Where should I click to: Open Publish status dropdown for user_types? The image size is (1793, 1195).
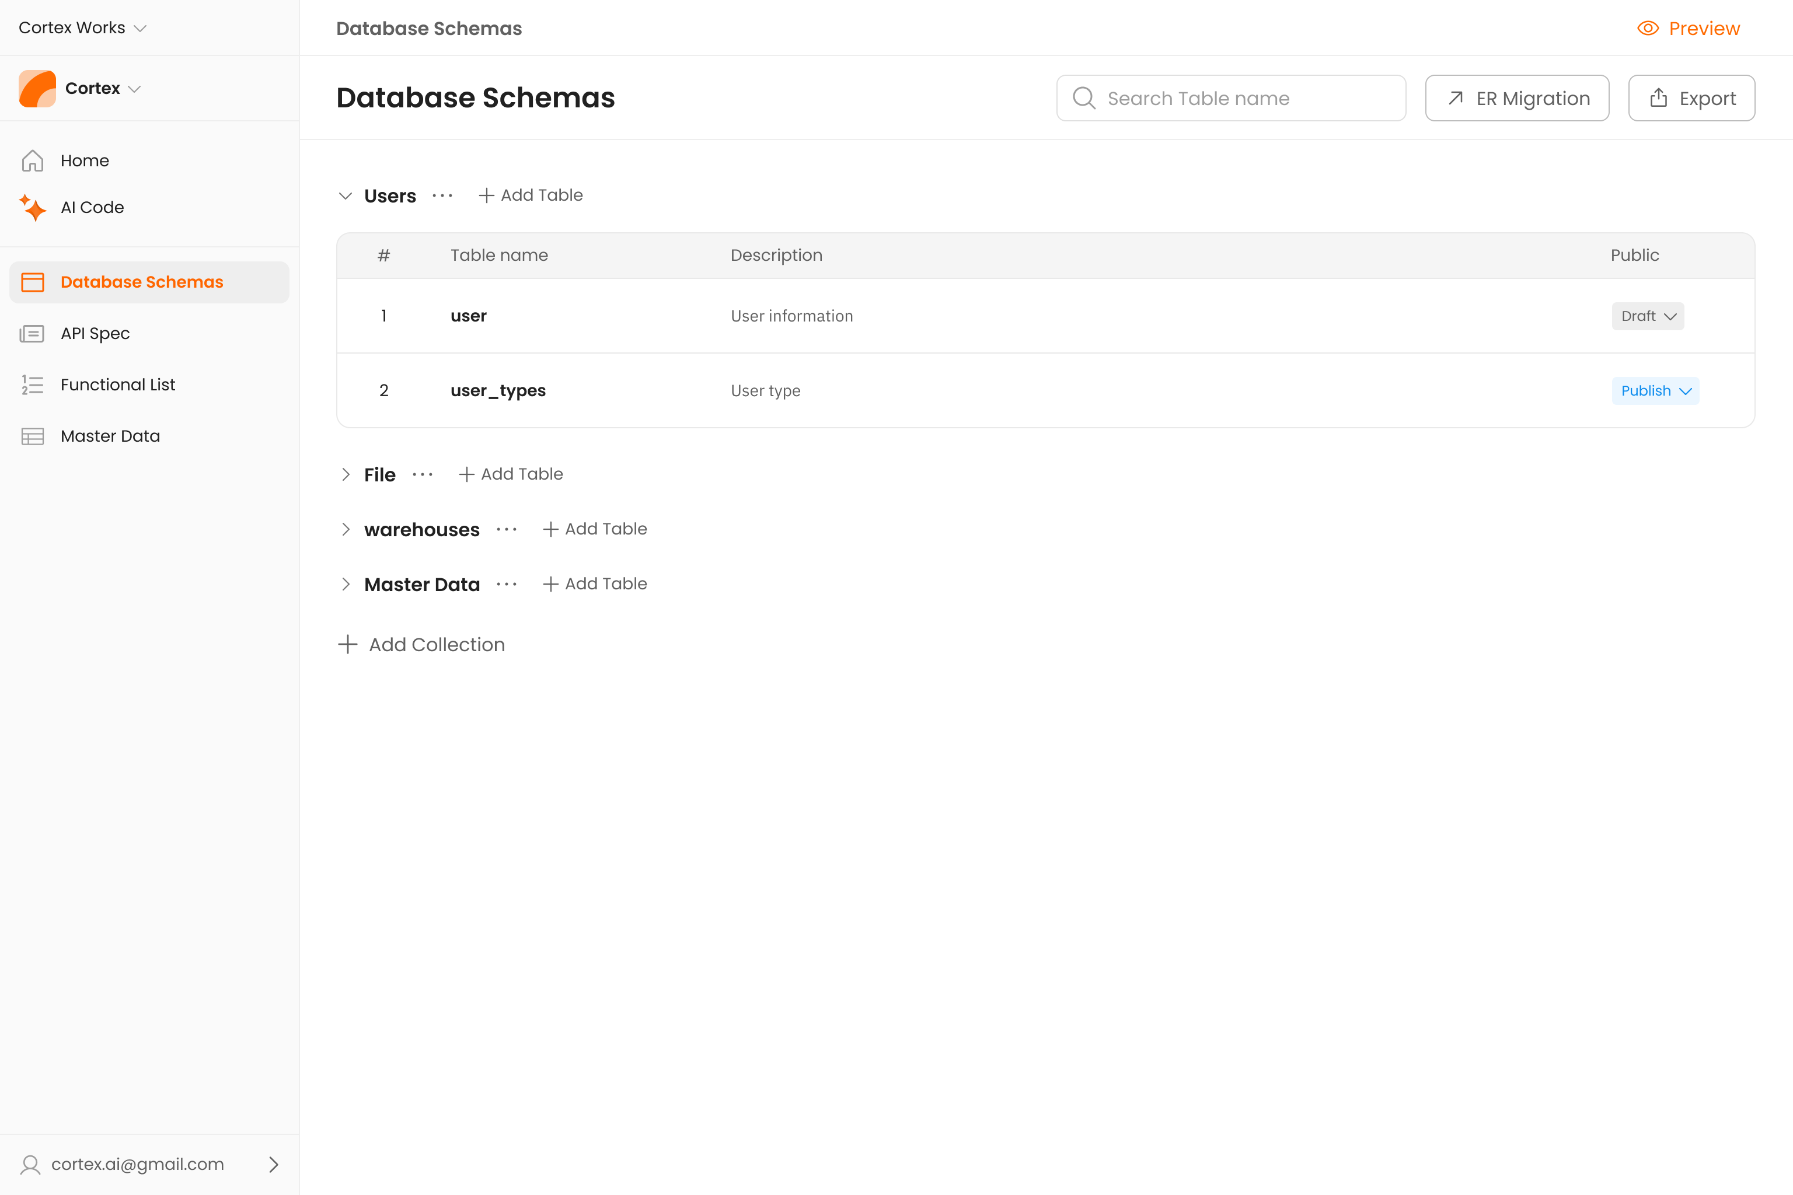pyautogui.click(x=1655, y=391)
